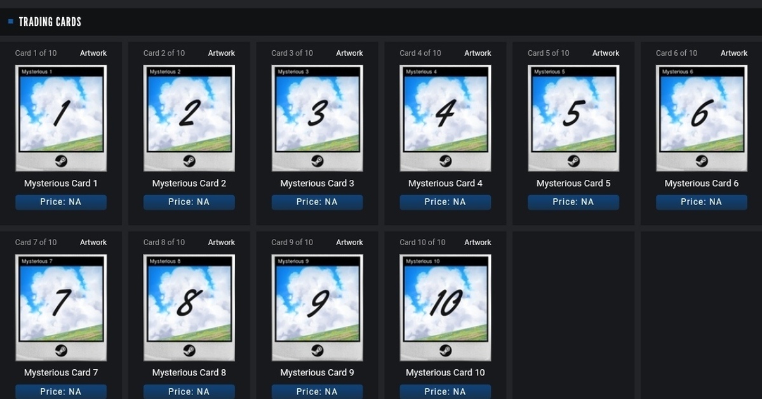This screenshot has width=762, height=399.
Task: Click Price: NA button under Mysterious Card 1
Action: pyautogui.click(x=61, y=202)
